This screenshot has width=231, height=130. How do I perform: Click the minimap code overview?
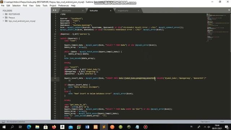click(218, 27)
